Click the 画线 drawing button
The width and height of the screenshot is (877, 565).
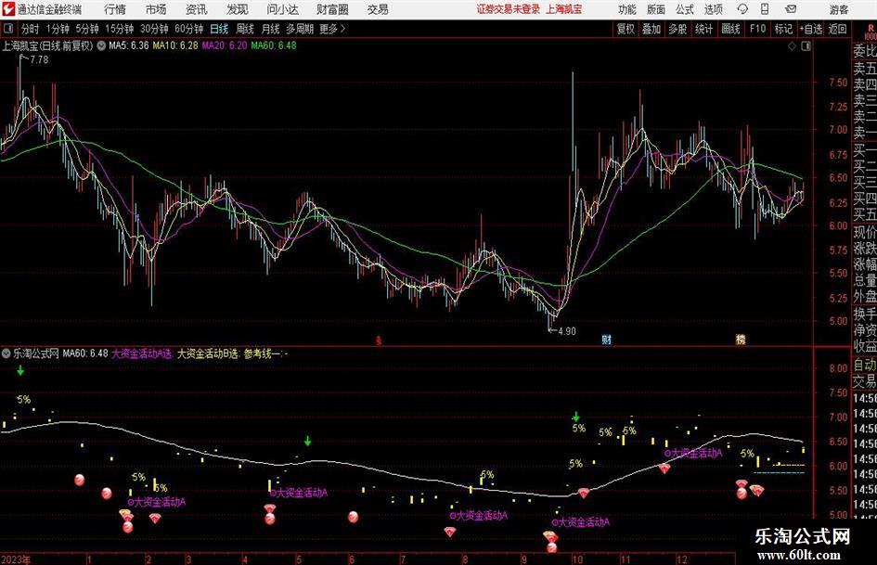(x=730, y=29)
